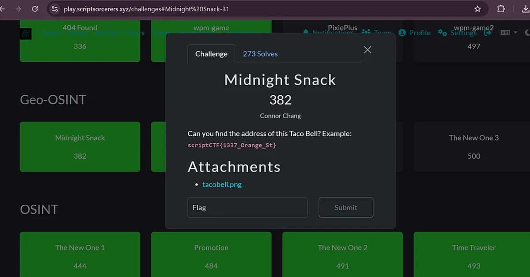530x277 pixels.
Task: Open the My VM navbar link
Action: pos(106,33)
